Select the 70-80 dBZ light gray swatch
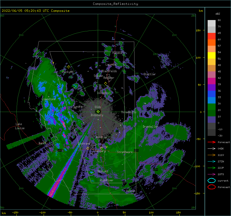The width and height of the screenshot is (231, 216). [x=211, y=23]
